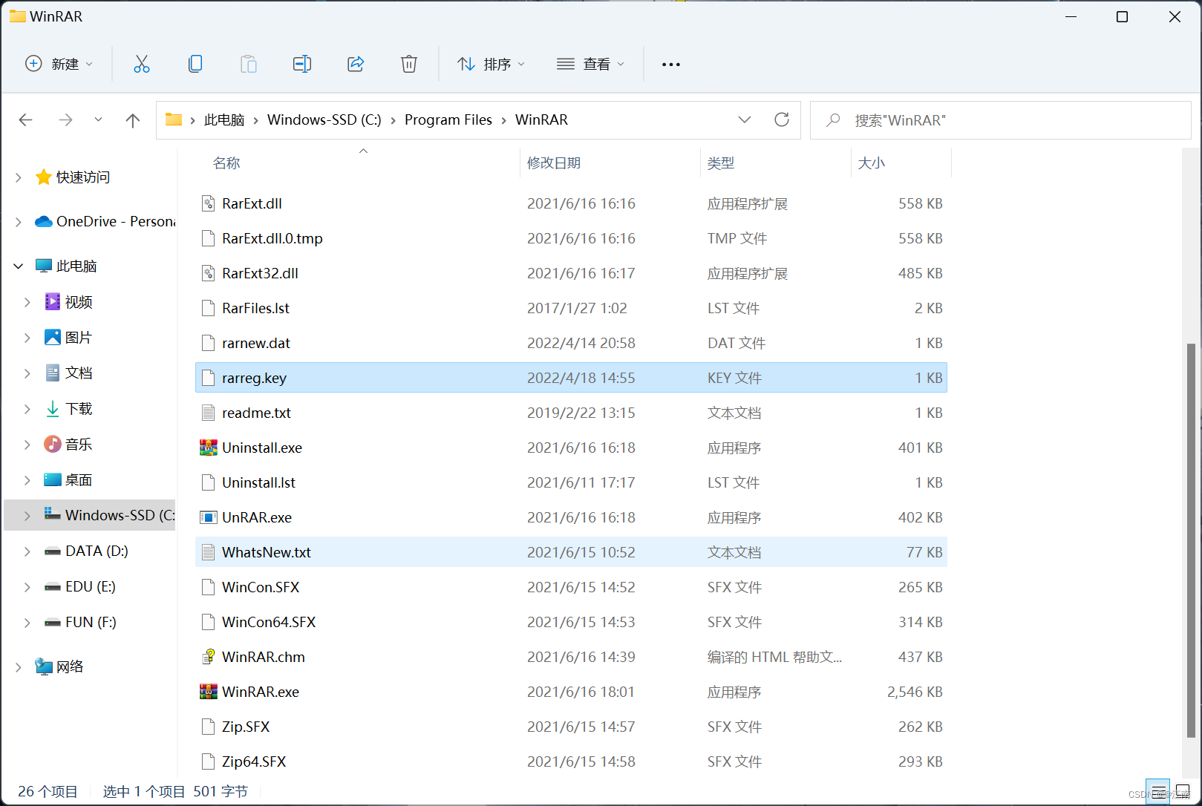Select the Uninstall.lst file name

coord(258,482)
